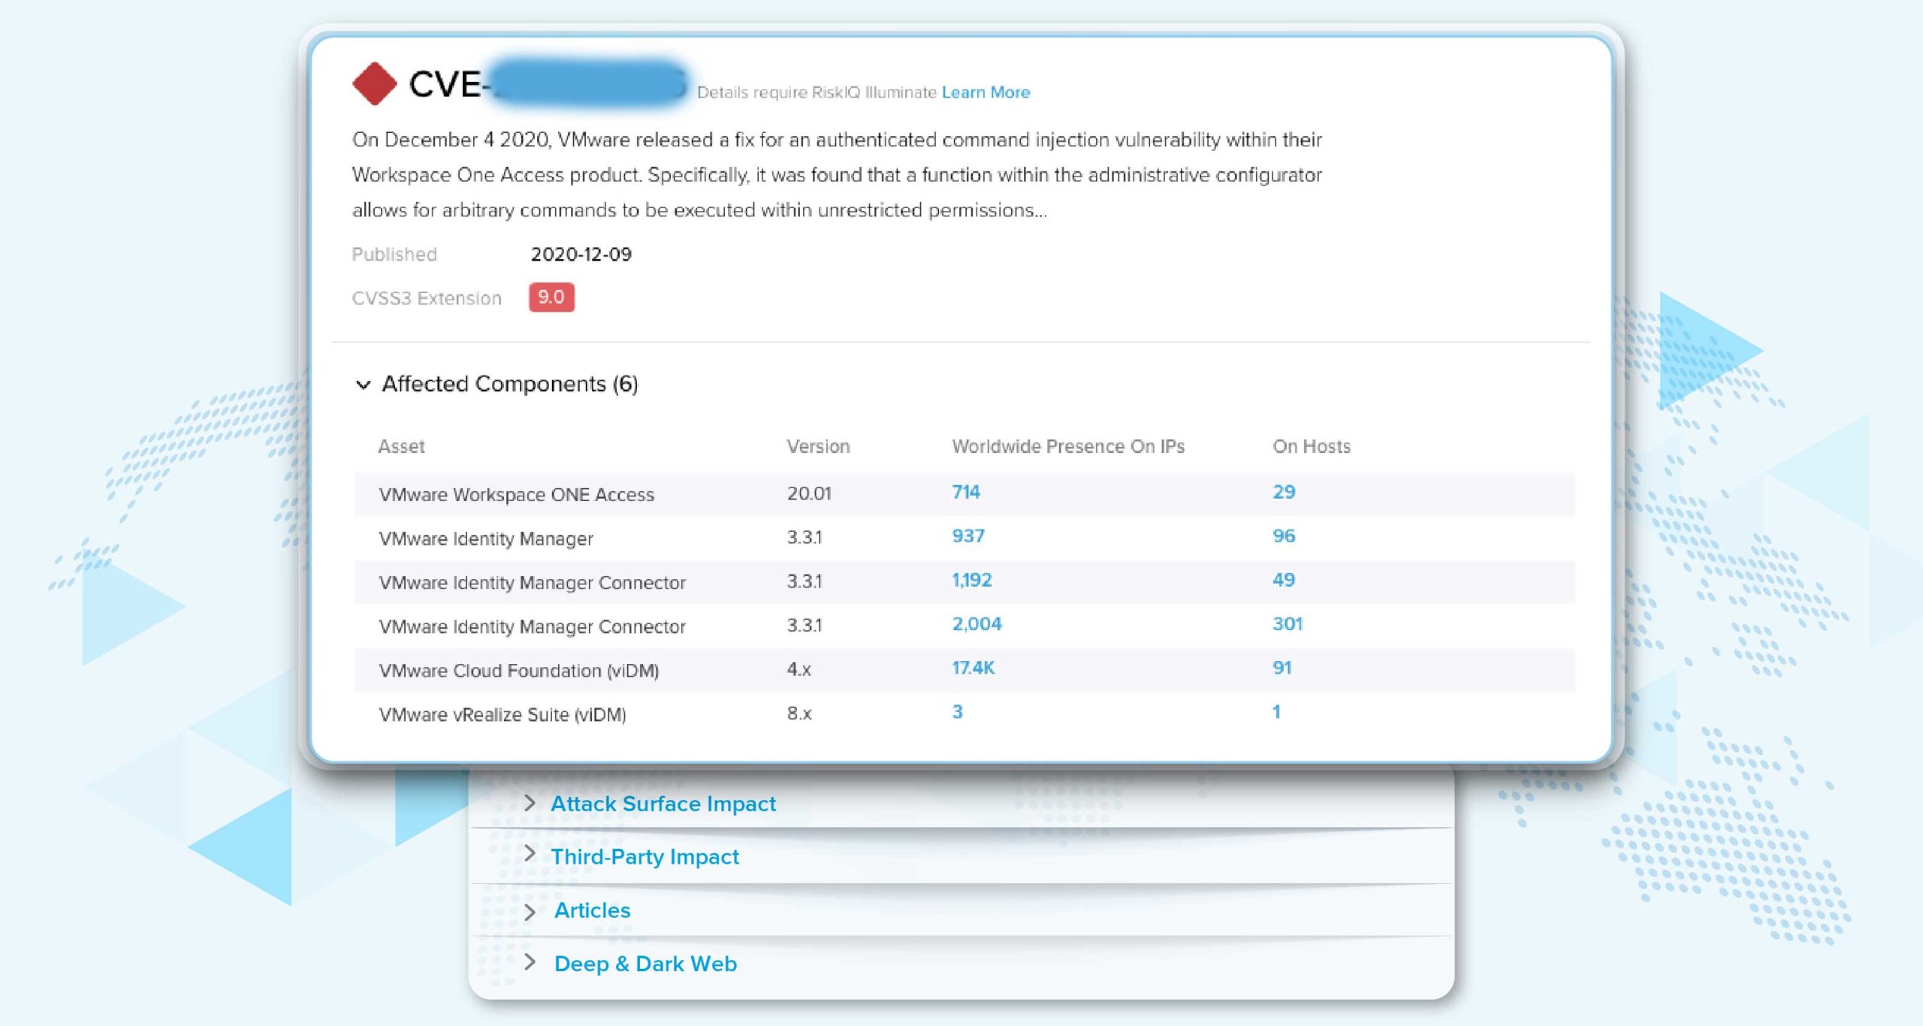Open host count 301 for Identity Manager Connector
The width and height of the screenshot is (1923, 1026).
1288,624
